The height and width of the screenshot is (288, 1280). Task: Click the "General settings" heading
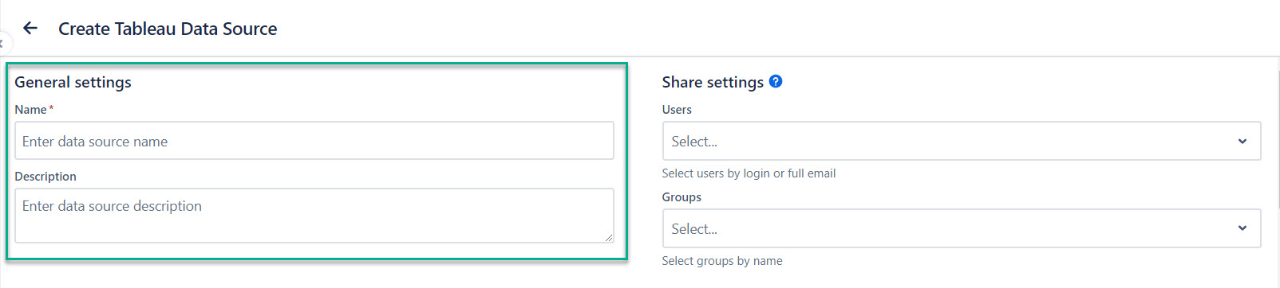click(73, 82)
